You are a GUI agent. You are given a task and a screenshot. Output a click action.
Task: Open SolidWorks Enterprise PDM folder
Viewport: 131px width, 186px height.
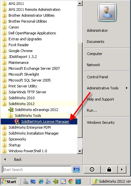[x=39, y=127]
